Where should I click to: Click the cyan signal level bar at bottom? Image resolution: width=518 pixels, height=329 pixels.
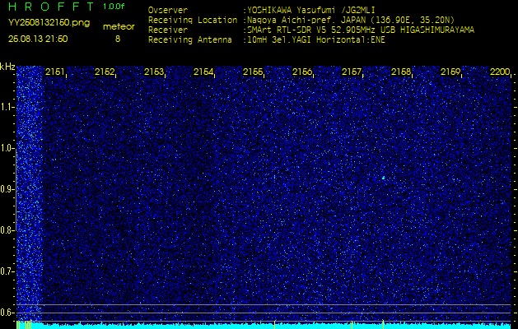click(264, 327)
